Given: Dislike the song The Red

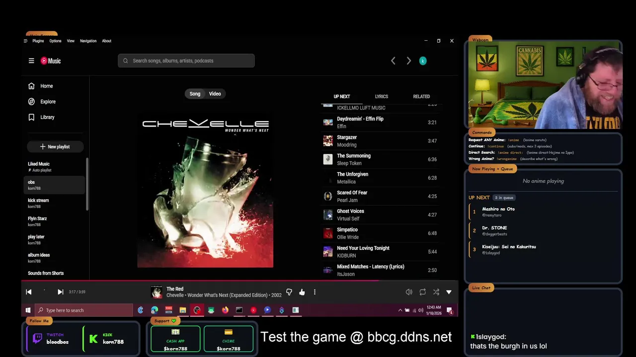Looking at the screenshot, I should click(x=289, y=292).
